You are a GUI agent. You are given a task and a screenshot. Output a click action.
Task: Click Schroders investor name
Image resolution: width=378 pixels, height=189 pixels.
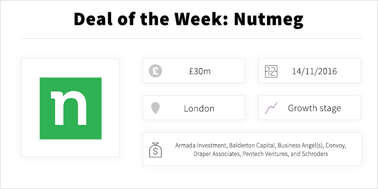314,154
